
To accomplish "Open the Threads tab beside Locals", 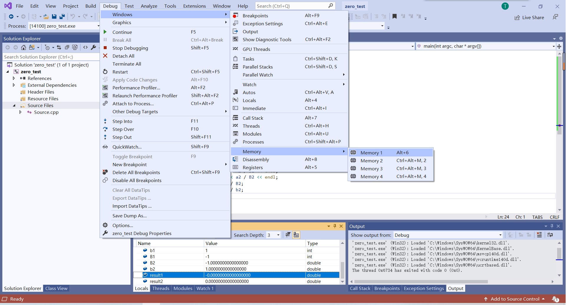I will coord(161,289).
